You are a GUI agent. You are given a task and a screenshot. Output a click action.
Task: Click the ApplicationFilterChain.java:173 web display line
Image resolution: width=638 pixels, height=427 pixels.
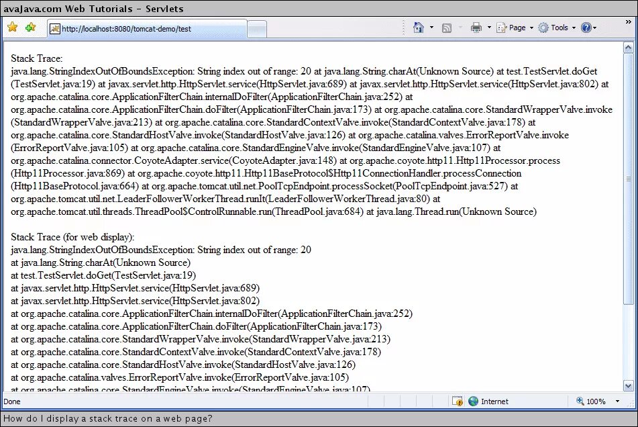click(197, 326)
